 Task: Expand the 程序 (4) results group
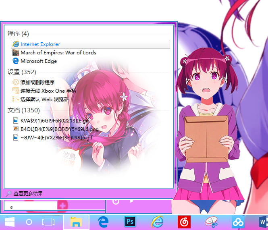[x=19, y=34]
